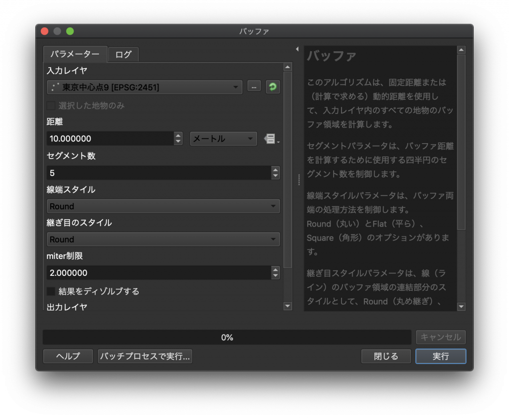Click the 実行 button
The width and height of the screenshot is (509, 418).
click(440, 356)
